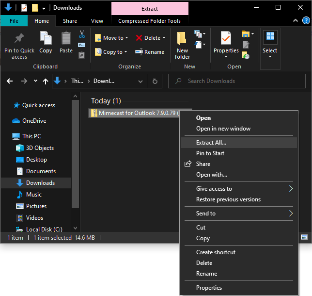Click the Up one level arrow
This screenshot has width=312, height=296.
46,81
